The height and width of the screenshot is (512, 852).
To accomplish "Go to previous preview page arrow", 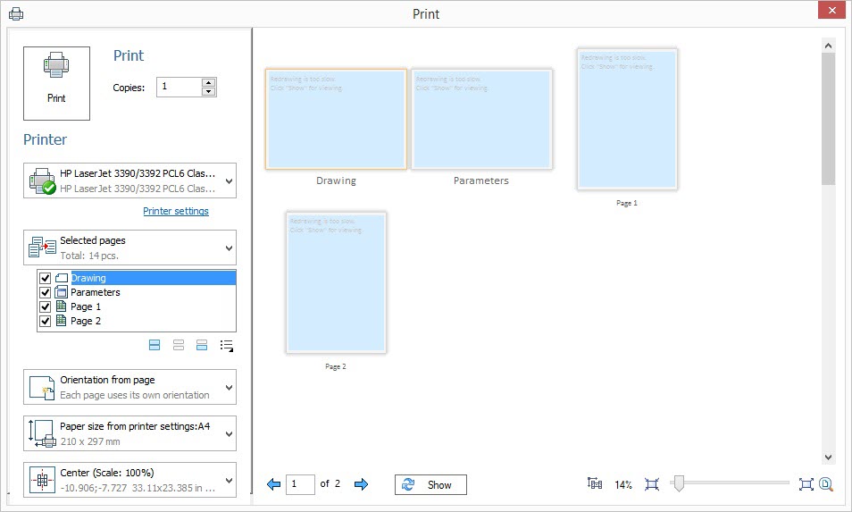I will click(x=274, y=483).
